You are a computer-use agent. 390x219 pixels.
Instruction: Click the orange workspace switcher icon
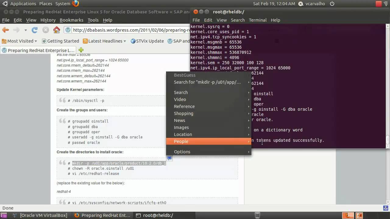tap(348, 215)
